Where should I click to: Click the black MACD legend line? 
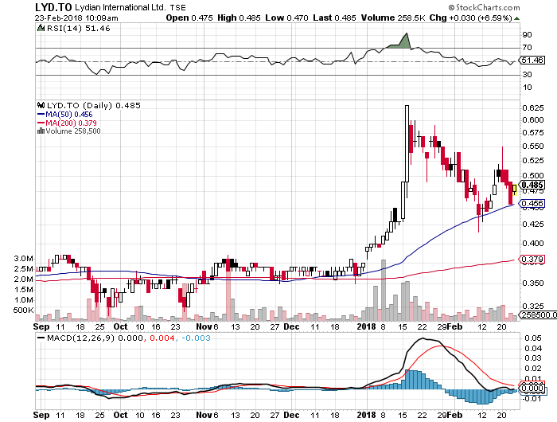coord(41,338)
